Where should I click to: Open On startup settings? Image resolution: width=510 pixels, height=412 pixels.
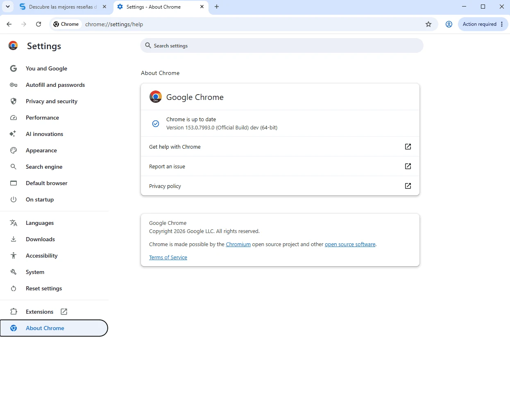coord(54,199)
